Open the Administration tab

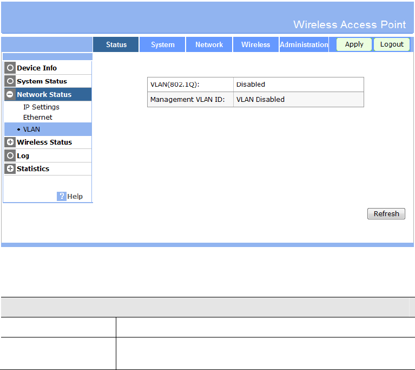pyautogui.click(x=304, y=44)
